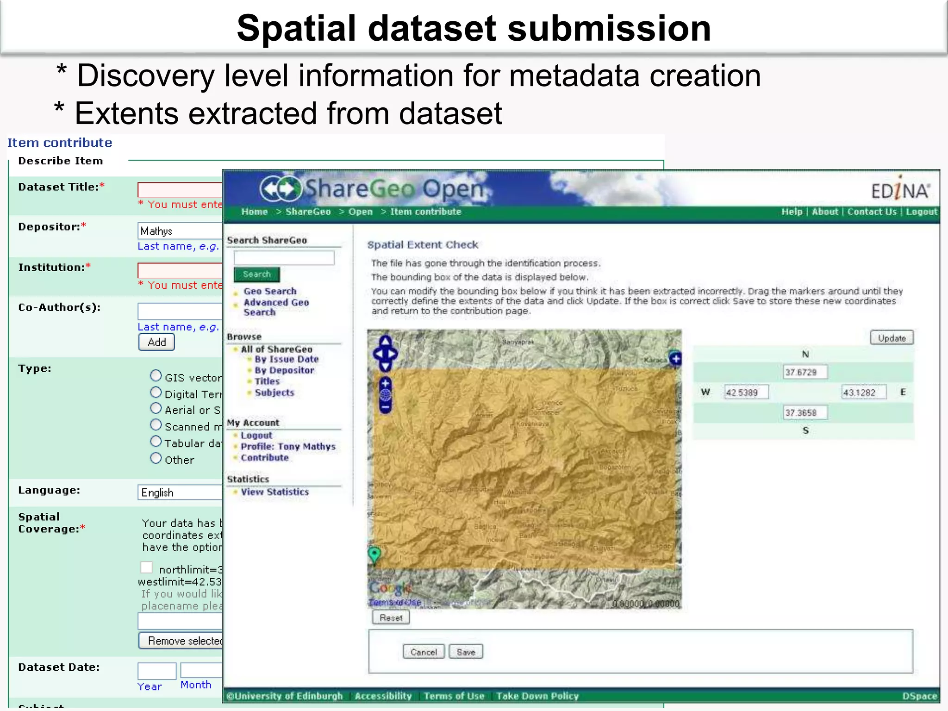Open Accessibility link in footer

pos(383,696)
